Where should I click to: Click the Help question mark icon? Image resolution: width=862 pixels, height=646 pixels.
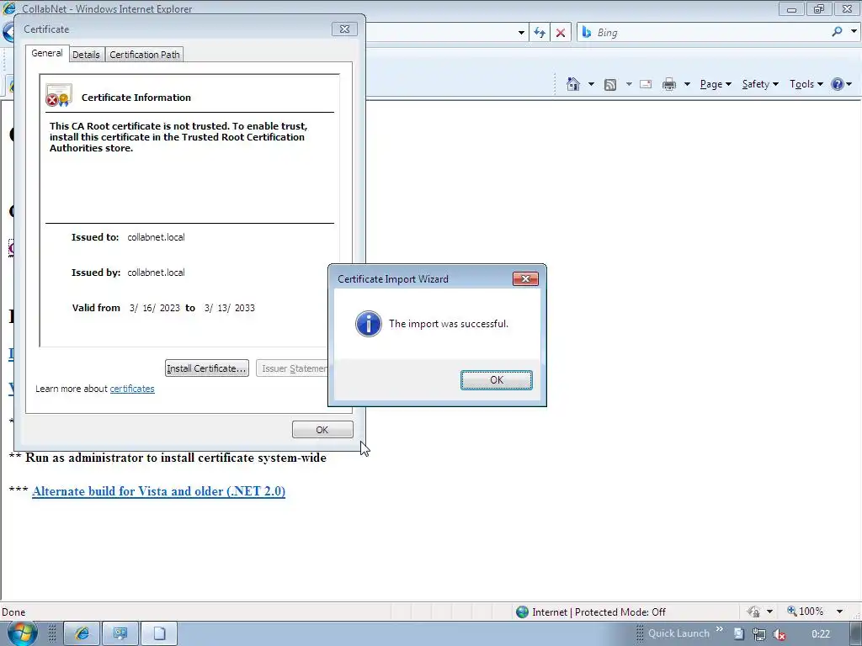[838, 84]
